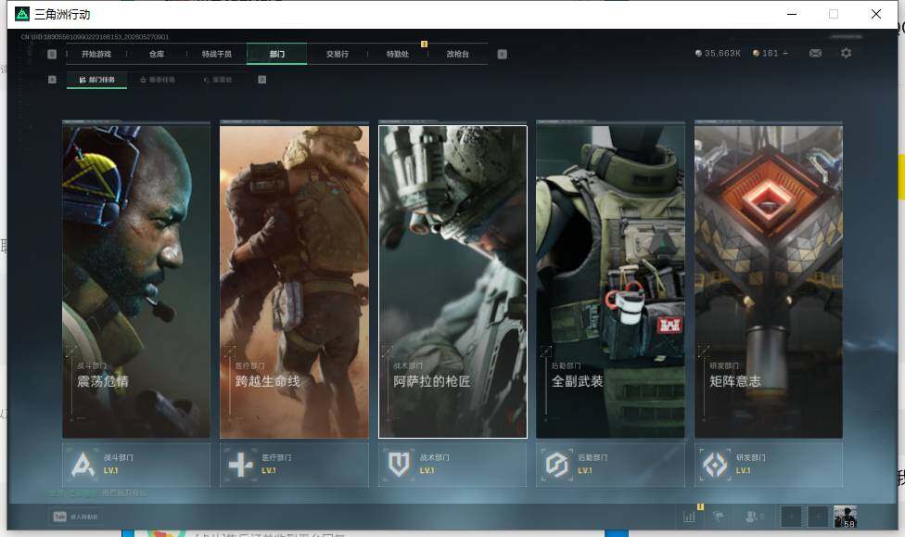Open the mail envelope icon

[816, 53]
